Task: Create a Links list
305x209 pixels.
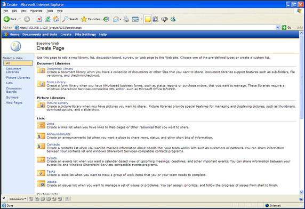Action: 50,124
